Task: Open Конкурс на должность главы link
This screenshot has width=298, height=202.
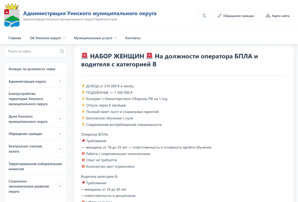Action: click(32, 69)
